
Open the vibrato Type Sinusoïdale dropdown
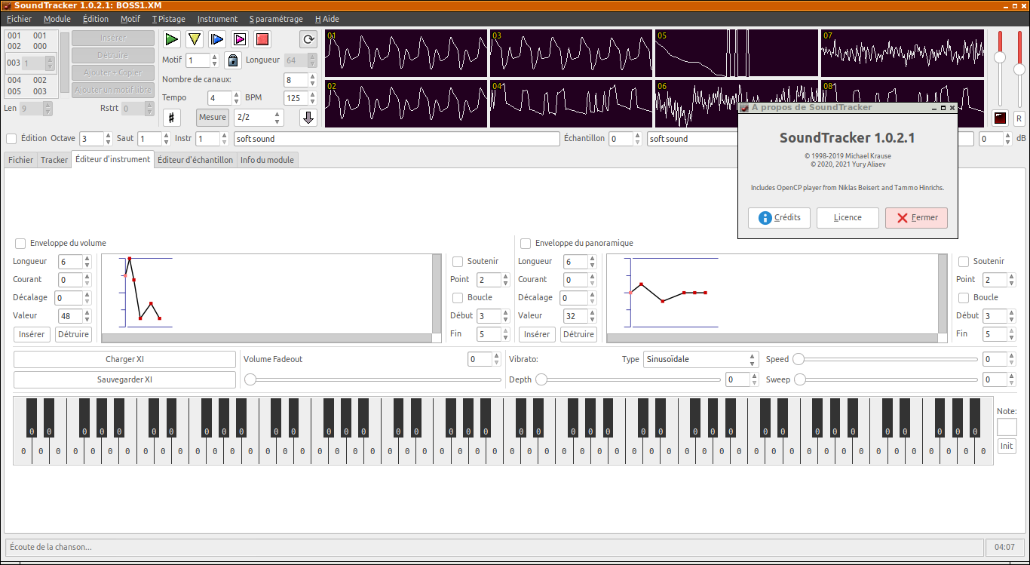(x=700, y=359)
